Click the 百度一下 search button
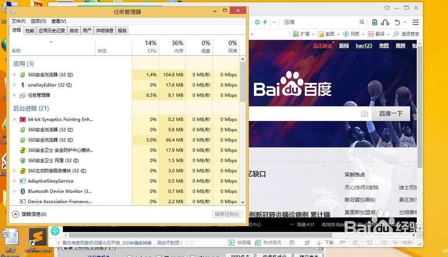448x257 pixels. (391, 114)
